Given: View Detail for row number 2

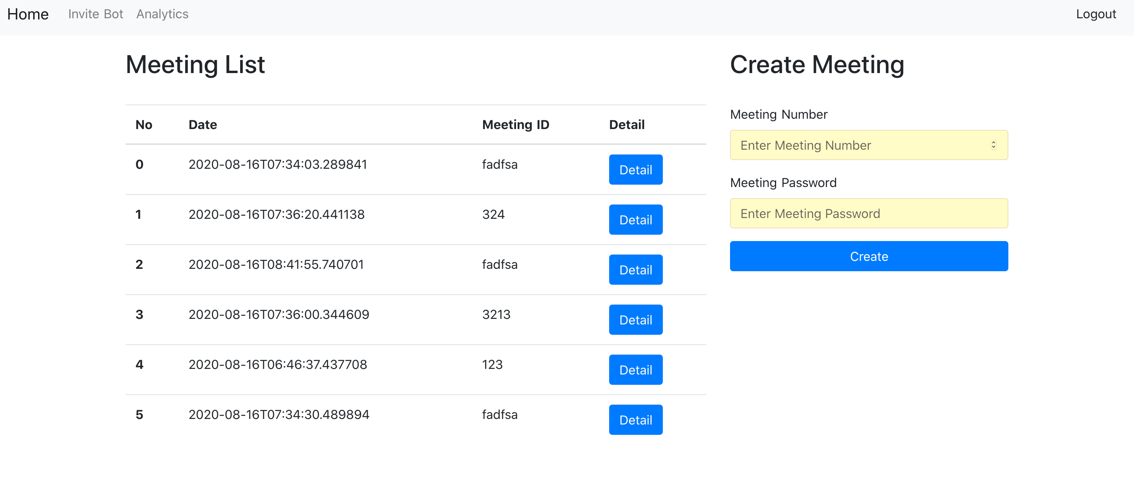Looking at the screenshot, I should click(635, 270).
